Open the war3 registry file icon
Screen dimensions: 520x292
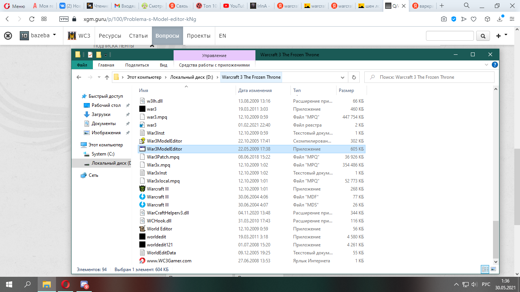[x=142, y=125]
